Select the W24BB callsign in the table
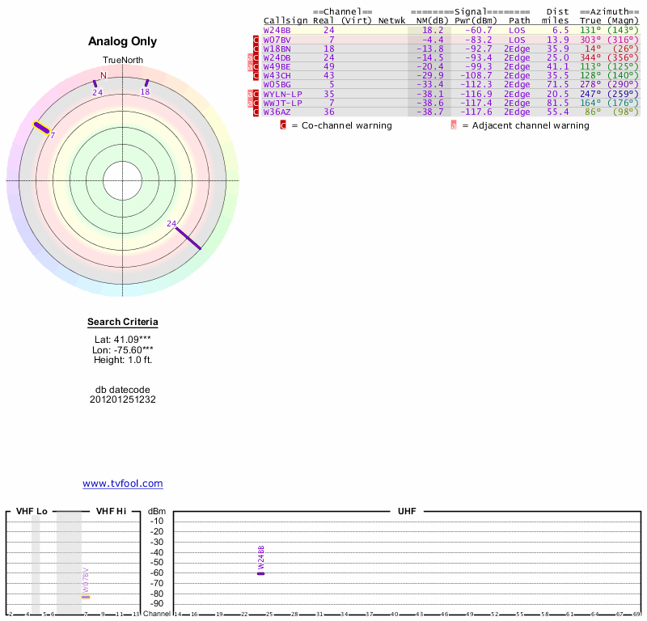The width and height of the screenshot is (647, 621). (277, 30)
